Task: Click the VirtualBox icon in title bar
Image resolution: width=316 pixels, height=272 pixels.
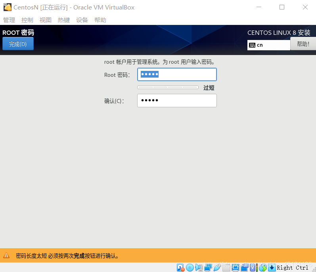Action: 8,7
